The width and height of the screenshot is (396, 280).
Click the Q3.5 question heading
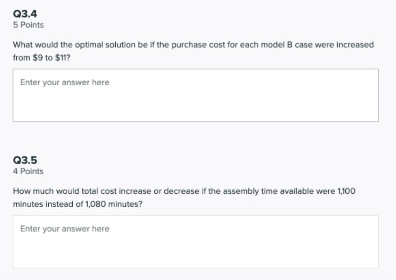tap(25, 160)
